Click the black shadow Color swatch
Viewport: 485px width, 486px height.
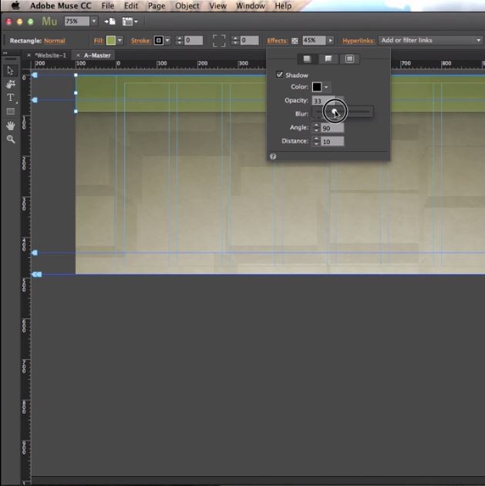317,87
